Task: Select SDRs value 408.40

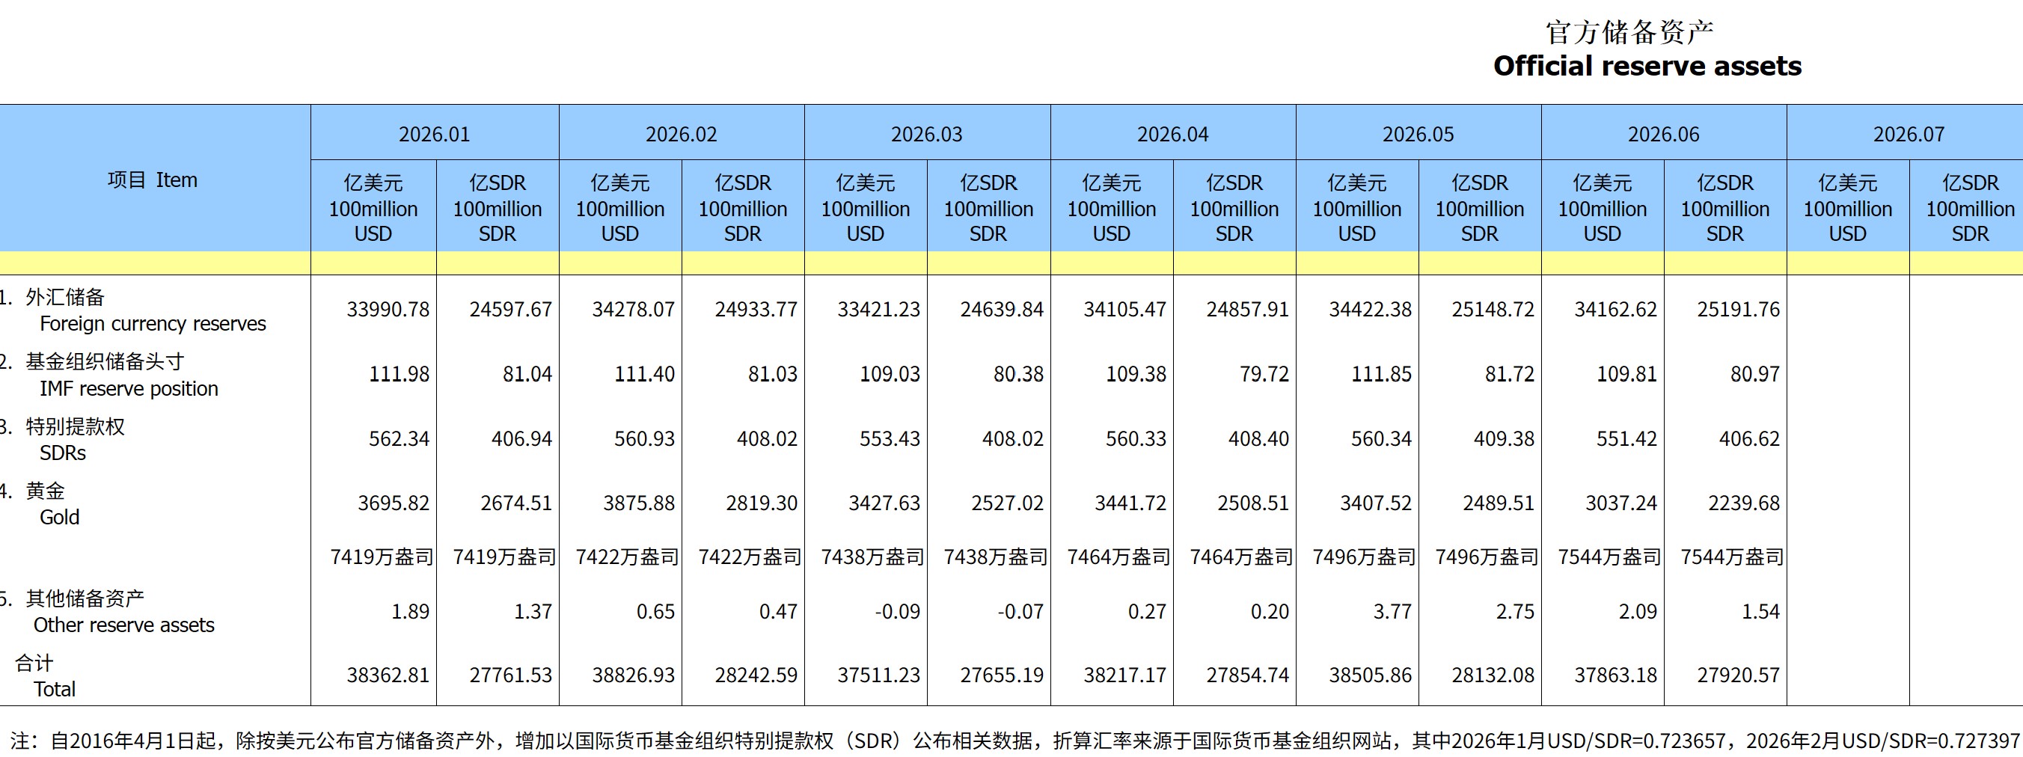Action: pyautogui.click(x=1258, y=438)
